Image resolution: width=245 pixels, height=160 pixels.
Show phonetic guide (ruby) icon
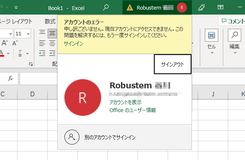pyautogui.click(x=20, y=53)
